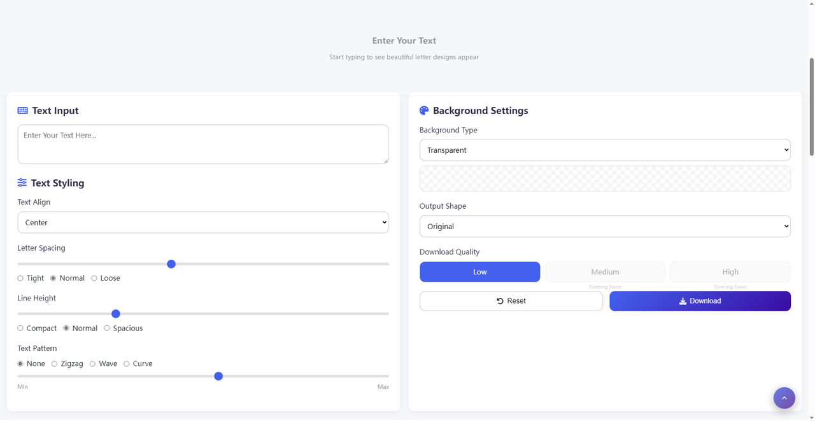Click the Enter Your Text Here field

[202, 144]
